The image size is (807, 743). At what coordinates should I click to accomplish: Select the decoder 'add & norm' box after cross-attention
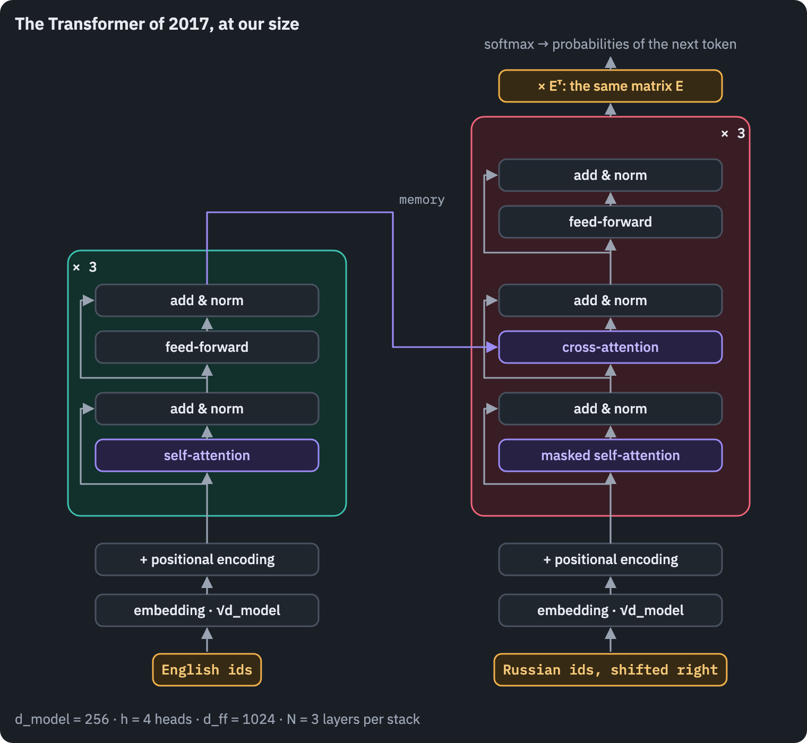[611, 300]
